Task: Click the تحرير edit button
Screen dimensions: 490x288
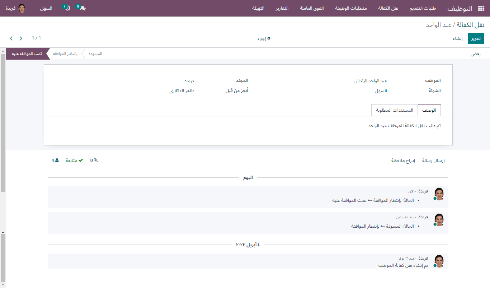Action: point(476,38)
